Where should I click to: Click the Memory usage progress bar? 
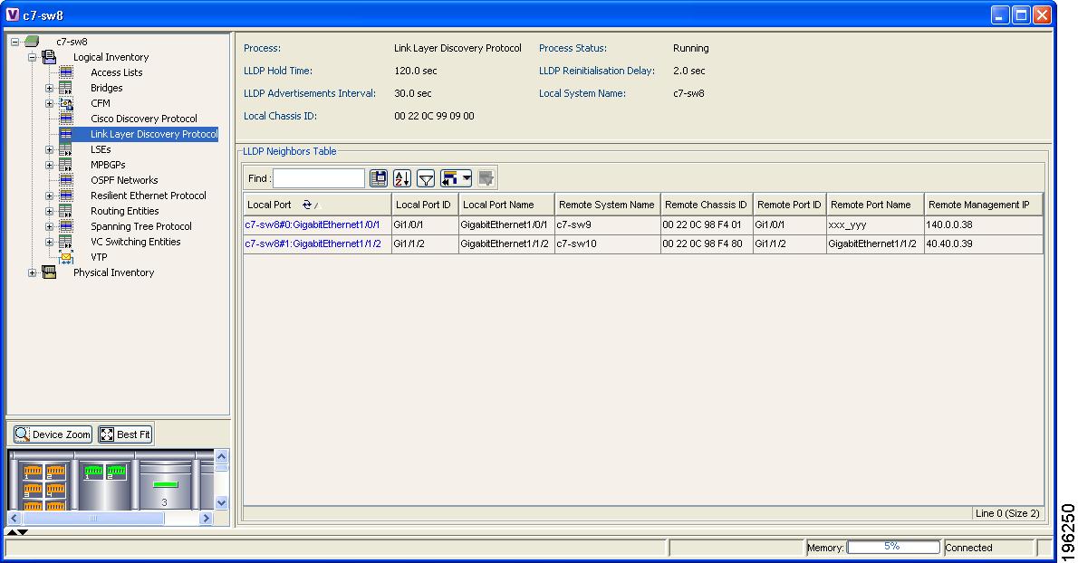click(x=893, y=548)
